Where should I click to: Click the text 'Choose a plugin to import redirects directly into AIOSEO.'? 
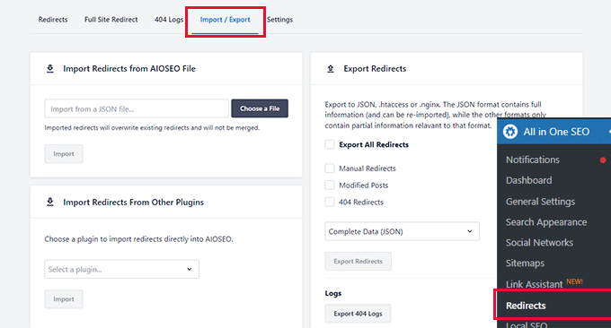(x=138, y=239)
